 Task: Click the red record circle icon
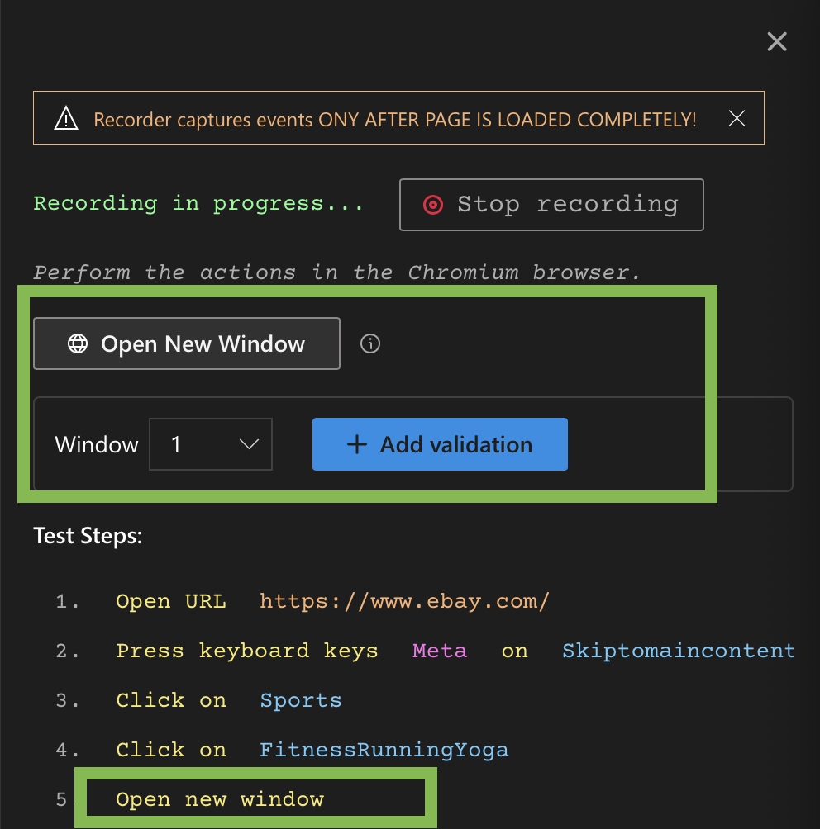click(433, 205)
